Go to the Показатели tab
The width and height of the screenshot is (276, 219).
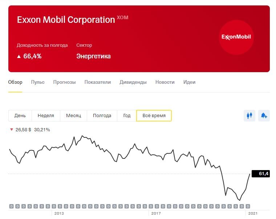[98, 82]
